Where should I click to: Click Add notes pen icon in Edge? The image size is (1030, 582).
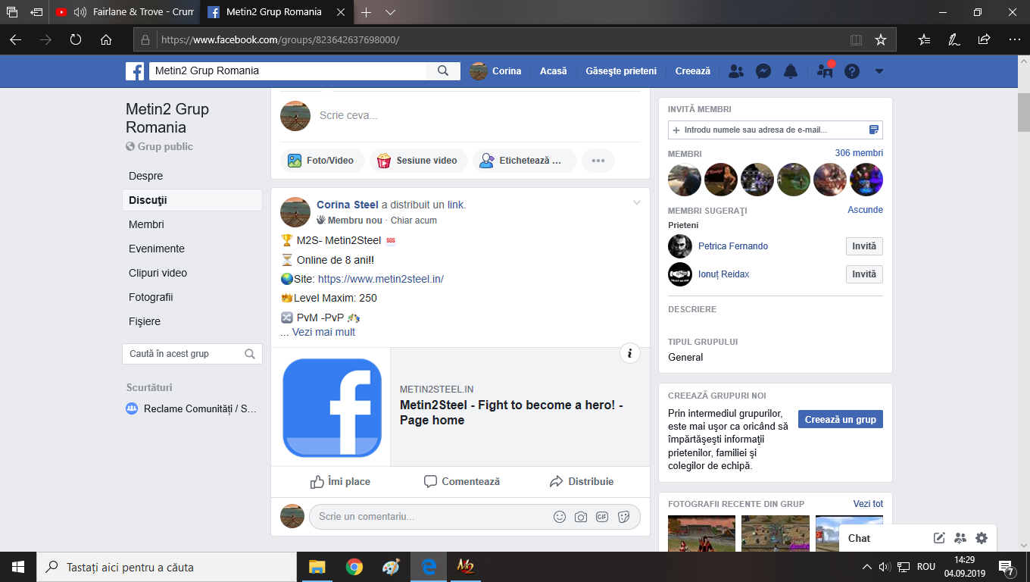pos(954,39)
